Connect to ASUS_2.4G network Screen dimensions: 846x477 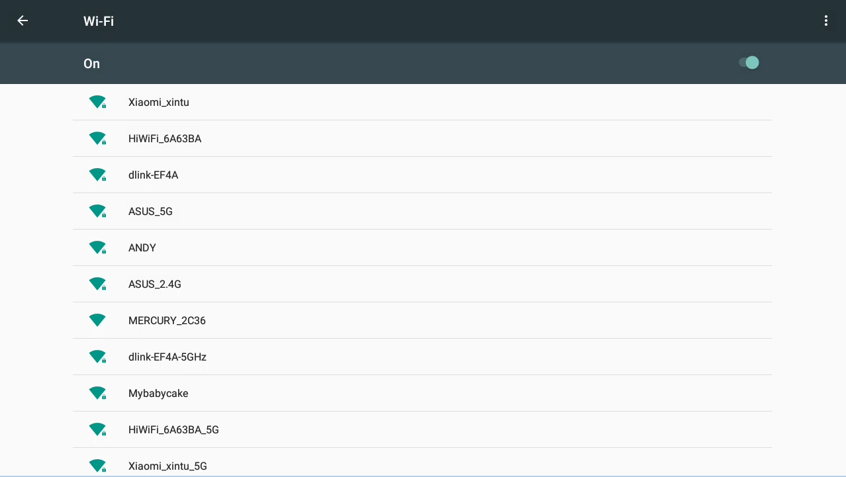point(155,284)
